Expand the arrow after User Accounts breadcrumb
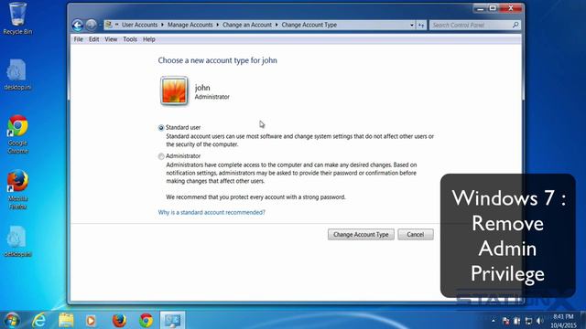This screenshot has height=329, width=586. click(x=163, y=25)
